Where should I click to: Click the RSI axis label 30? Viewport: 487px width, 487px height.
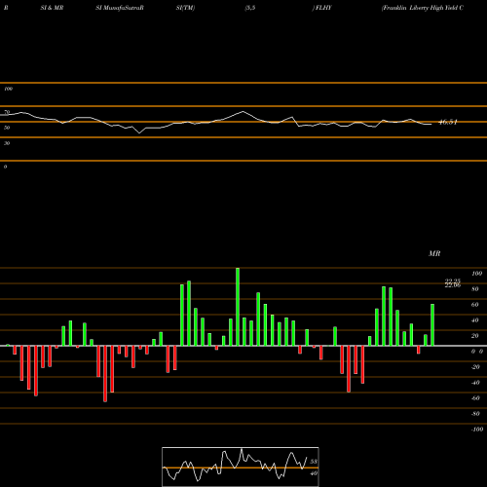click(x=7, y=143)
